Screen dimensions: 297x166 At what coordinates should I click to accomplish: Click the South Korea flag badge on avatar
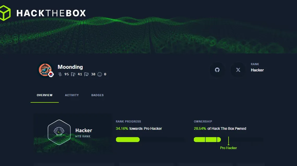(x=51, y=74)
